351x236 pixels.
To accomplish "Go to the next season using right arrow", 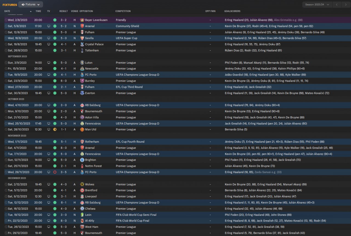I will pos(345,4).
